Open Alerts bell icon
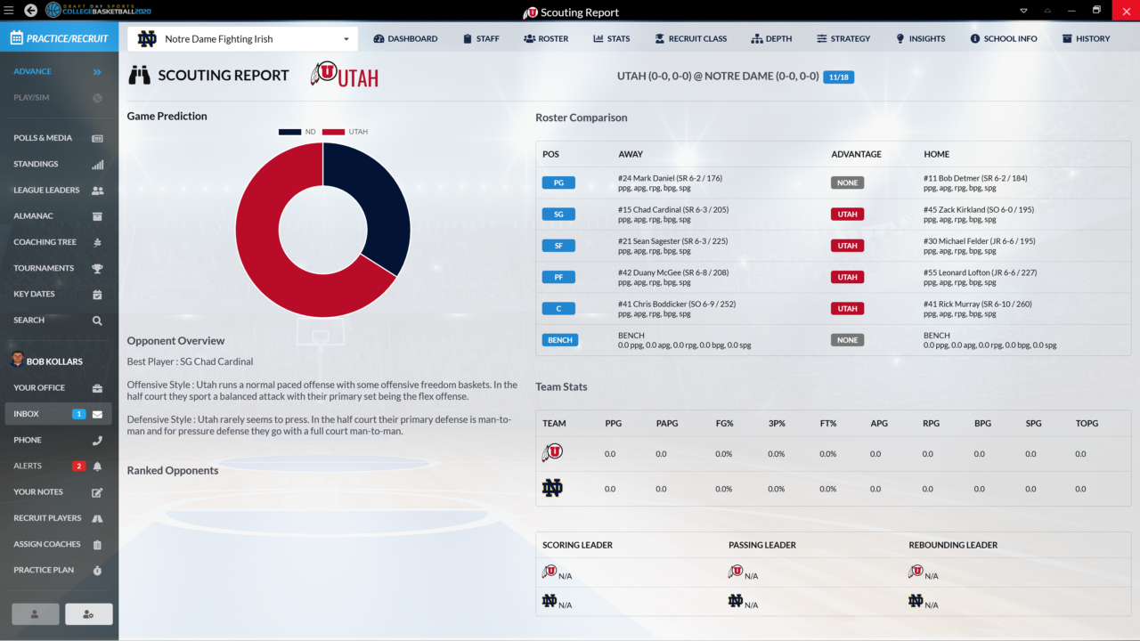Screen dimensions: 1140x641 coord(97,467)
